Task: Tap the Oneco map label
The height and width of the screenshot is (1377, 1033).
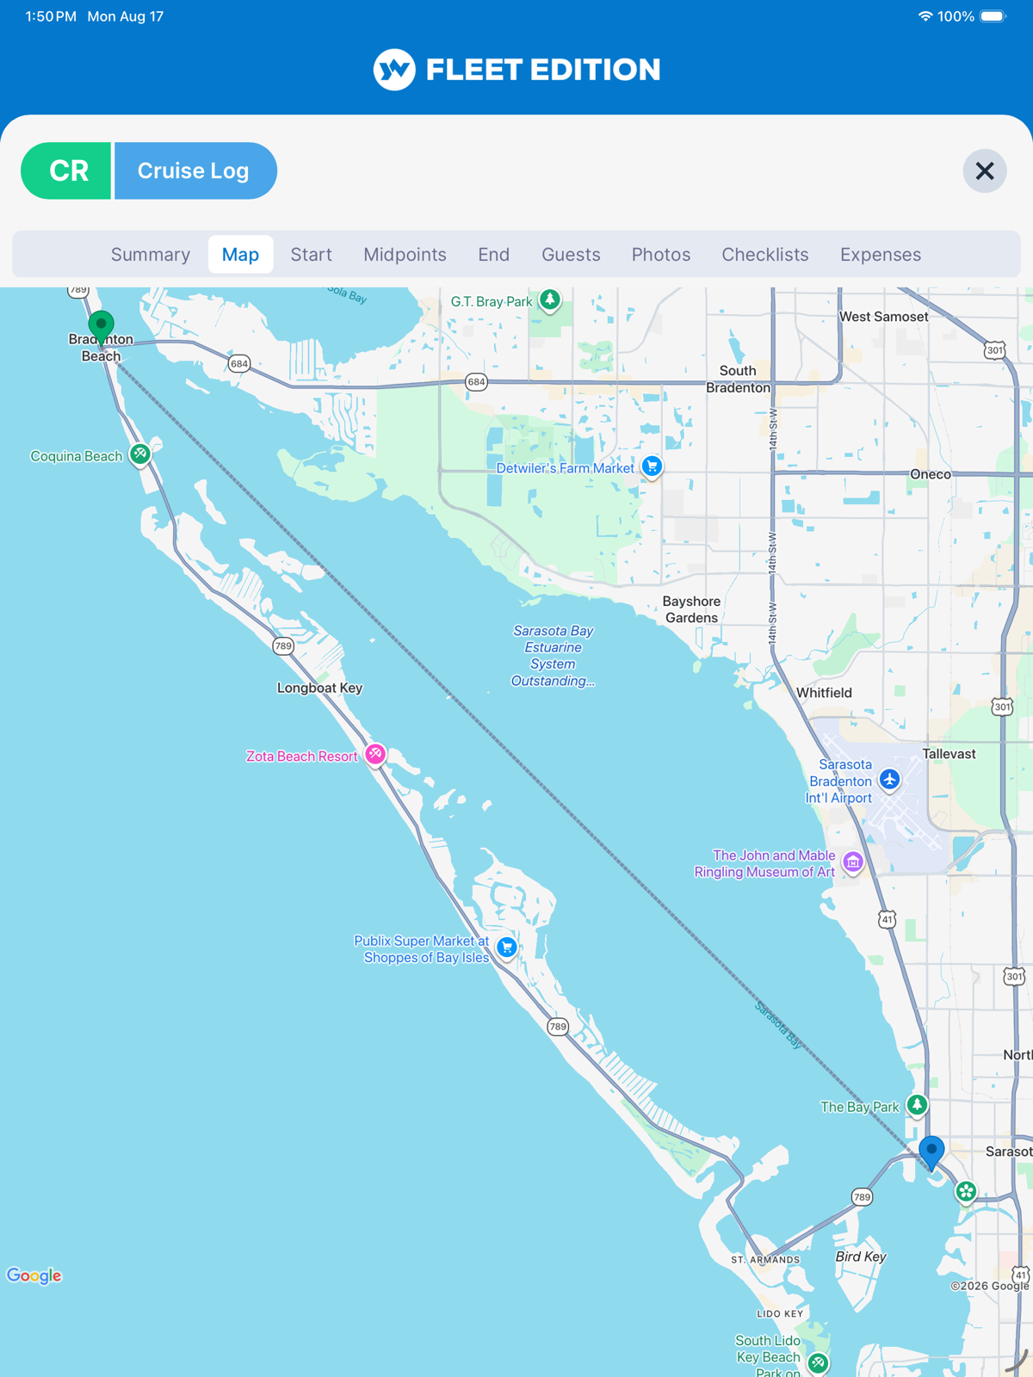Action: [x=931, y=474]
